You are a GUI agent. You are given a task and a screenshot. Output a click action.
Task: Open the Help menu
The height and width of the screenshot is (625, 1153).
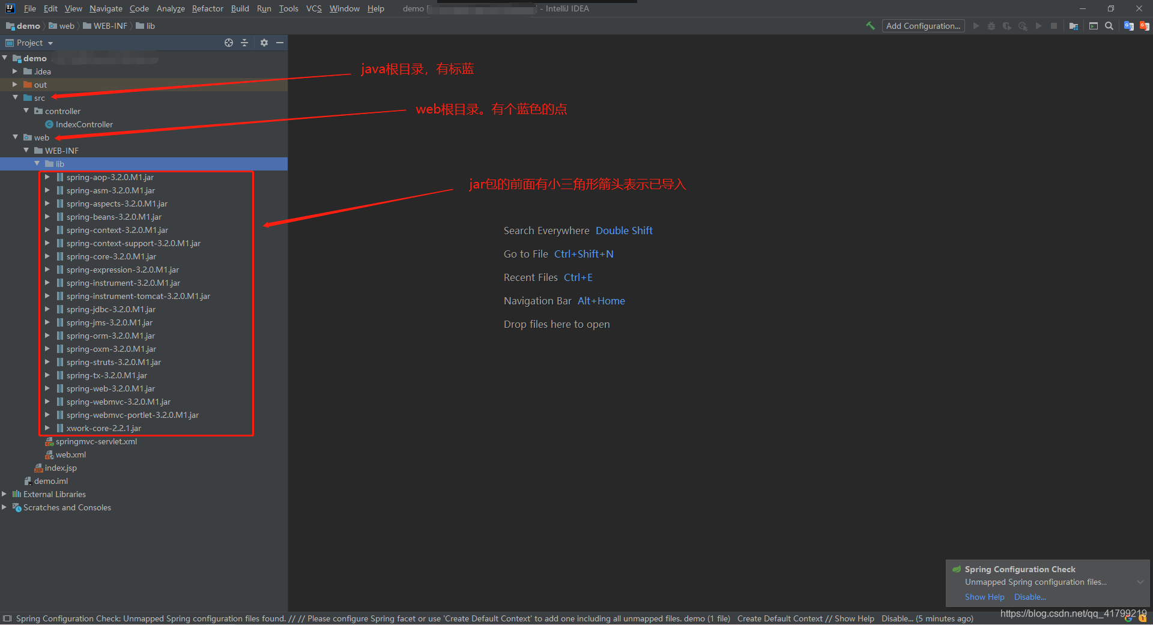(376, 8)
